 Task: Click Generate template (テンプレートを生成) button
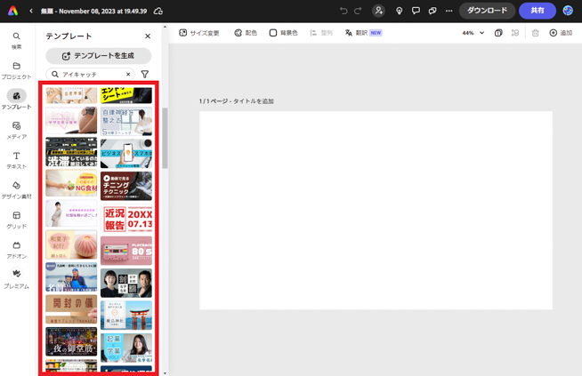coord(98,56)
